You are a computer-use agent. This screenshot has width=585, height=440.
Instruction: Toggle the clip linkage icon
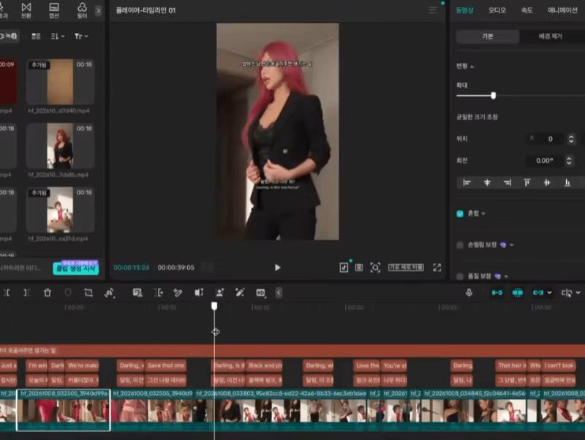point(538,292)
